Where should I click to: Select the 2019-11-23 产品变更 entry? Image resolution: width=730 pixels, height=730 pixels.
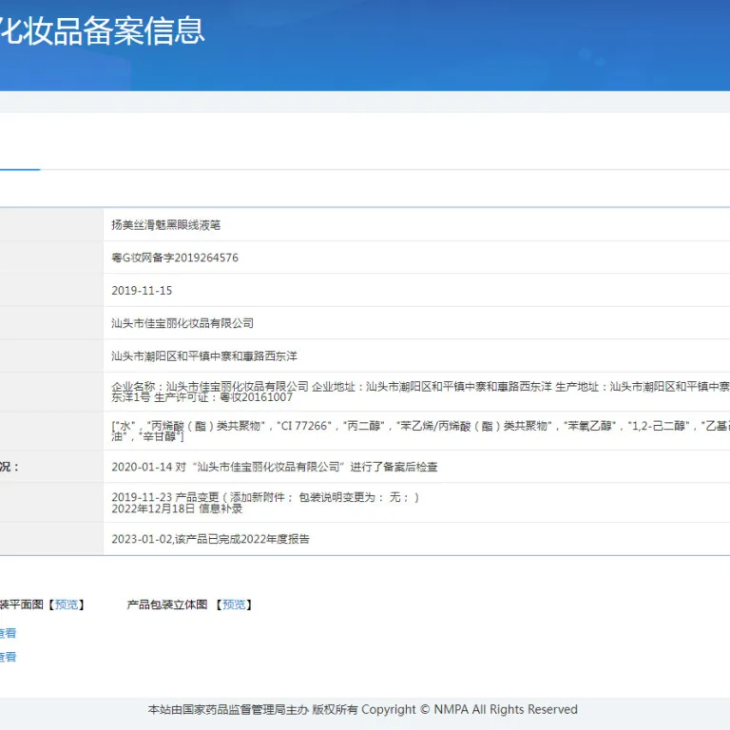tap(265, 497)
